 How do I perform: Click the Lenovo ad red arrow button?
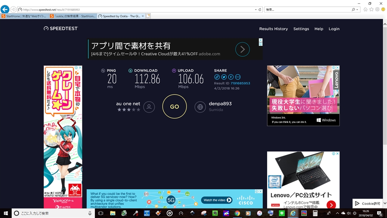click(x=331, y=205)
